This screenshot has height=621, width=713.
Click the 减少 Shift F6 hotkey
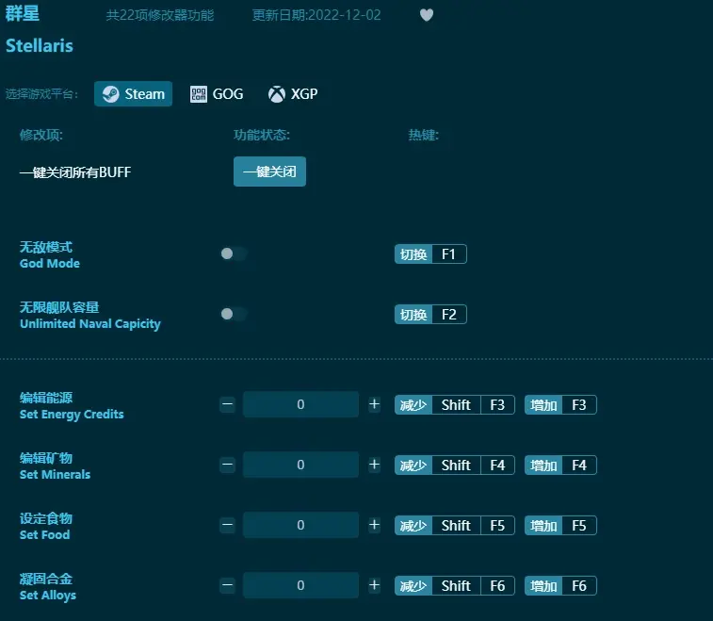coord(455,586)
